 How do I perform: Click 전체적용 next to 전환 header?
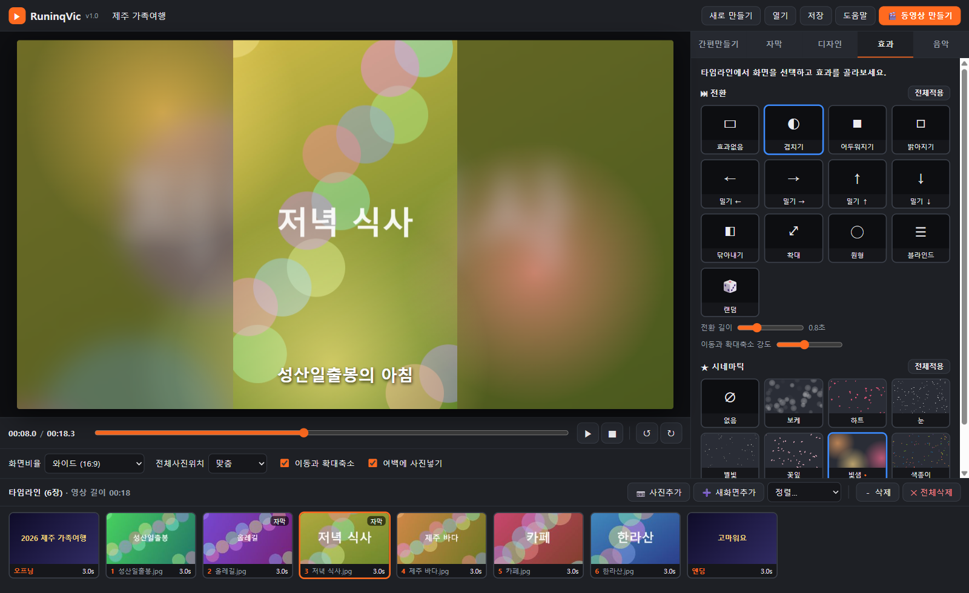[929, 93]
